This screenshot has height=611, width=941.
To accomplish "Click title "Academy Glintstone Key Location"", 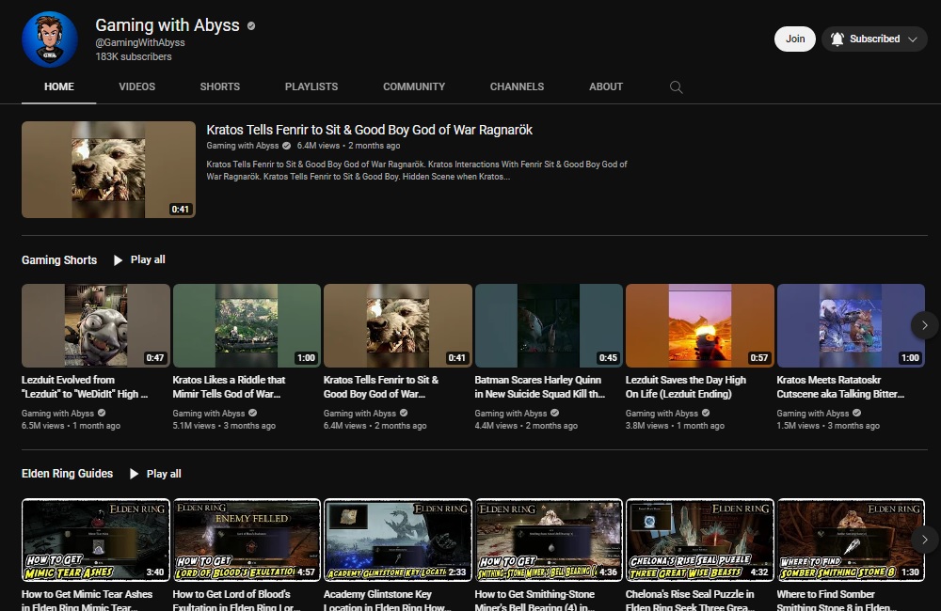I will tap(387, 600).
